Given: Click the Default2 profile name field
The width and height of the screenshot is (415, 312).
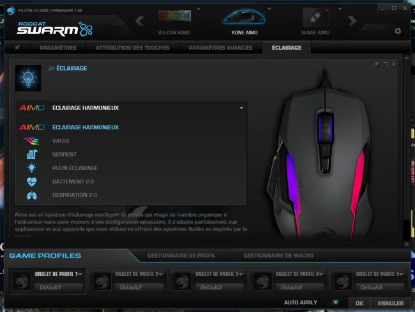Looking at the screenshot, I should click(x=139, y=287).
